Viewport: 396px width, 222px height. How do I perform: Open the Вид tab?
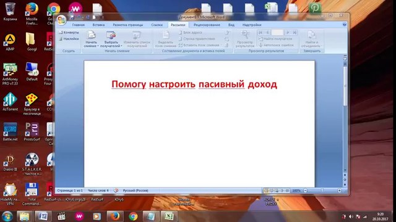231,25
